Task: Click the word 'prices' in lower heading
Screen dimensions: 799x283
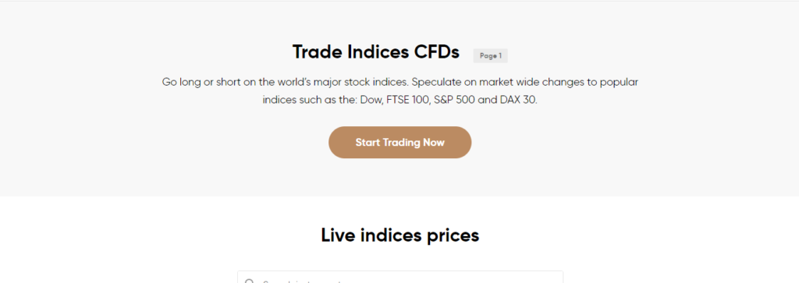Action: (x=449, y=236)
